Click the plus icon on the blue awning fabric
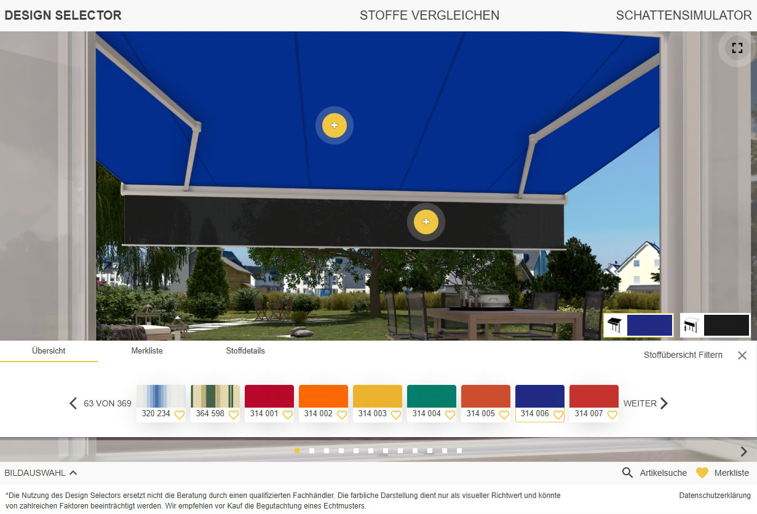 (x=334, y=125)
